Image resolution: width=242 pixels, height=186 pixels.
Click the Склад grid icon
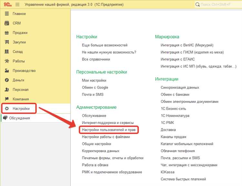7,51
